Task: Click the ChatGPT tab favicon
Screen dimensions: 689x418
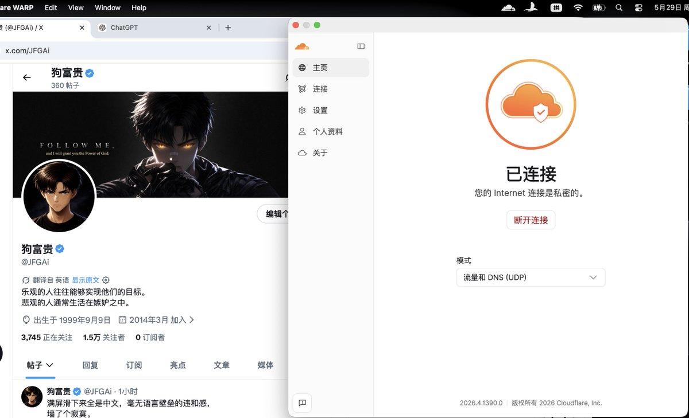Action: 102,28
